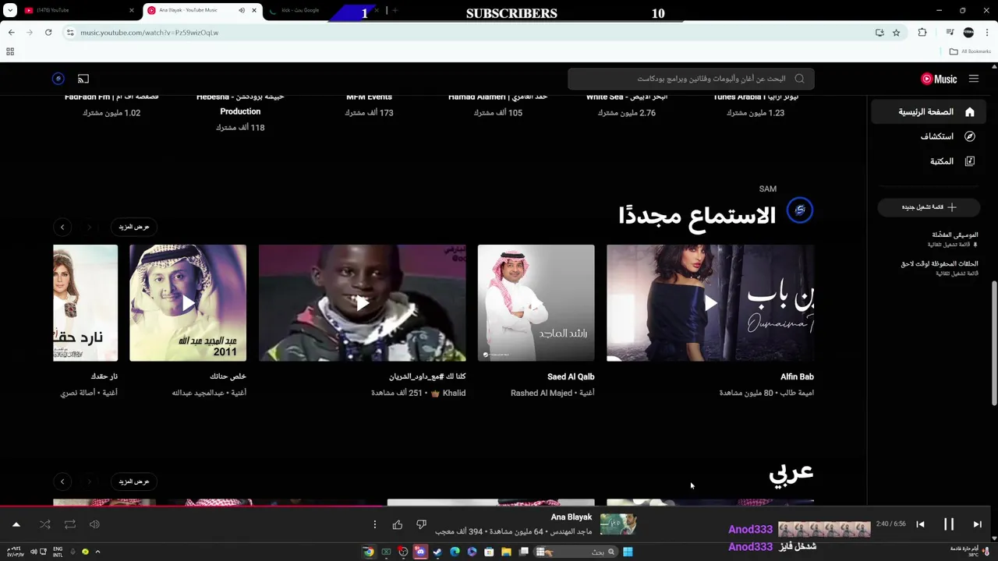
Task: Open File Explorer from the taskbar
Action: pyautogui.click(x=506, y=552)
